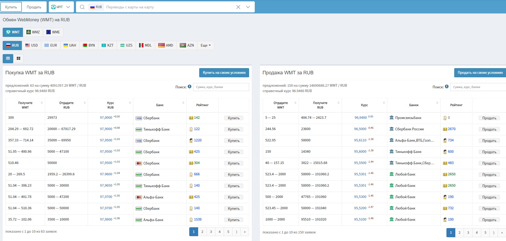Select the AMD currency tab
Image resolution: width=506 pixels, height=241 pixels.
pos(166,45)
